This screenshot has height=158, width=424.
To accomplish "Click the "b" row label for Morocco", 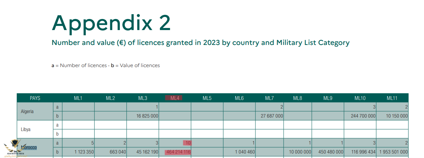I will click(x=57, y=152).
